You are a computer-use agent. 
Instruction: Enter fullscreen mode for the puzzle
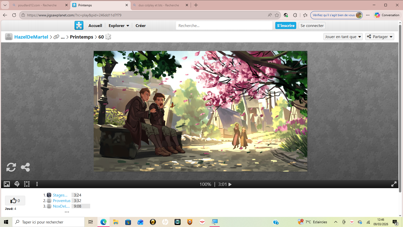click(x=394, y=184)
